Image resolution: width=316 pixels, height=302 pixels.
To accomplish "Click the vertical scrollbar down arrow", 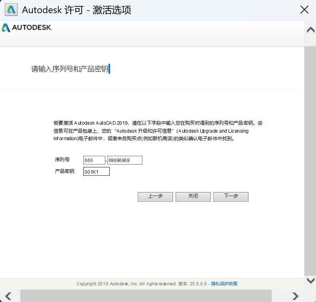I will (310, 280).
